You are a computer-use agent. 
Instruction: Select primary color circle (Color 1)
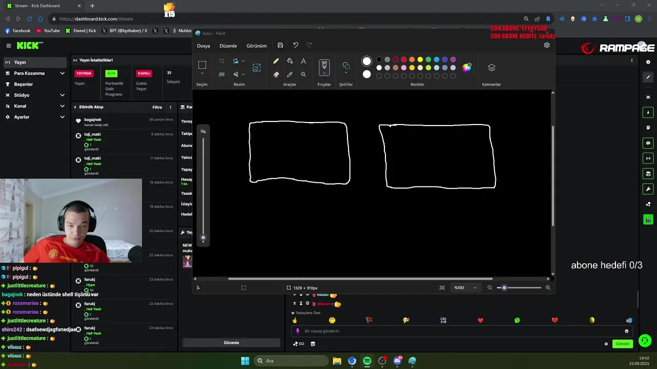point(366,61)
